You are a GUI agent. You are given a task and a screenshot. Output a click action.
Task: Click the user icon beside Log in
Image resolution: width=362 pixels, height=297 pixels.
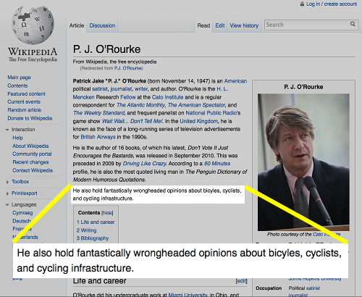(302, 4)
